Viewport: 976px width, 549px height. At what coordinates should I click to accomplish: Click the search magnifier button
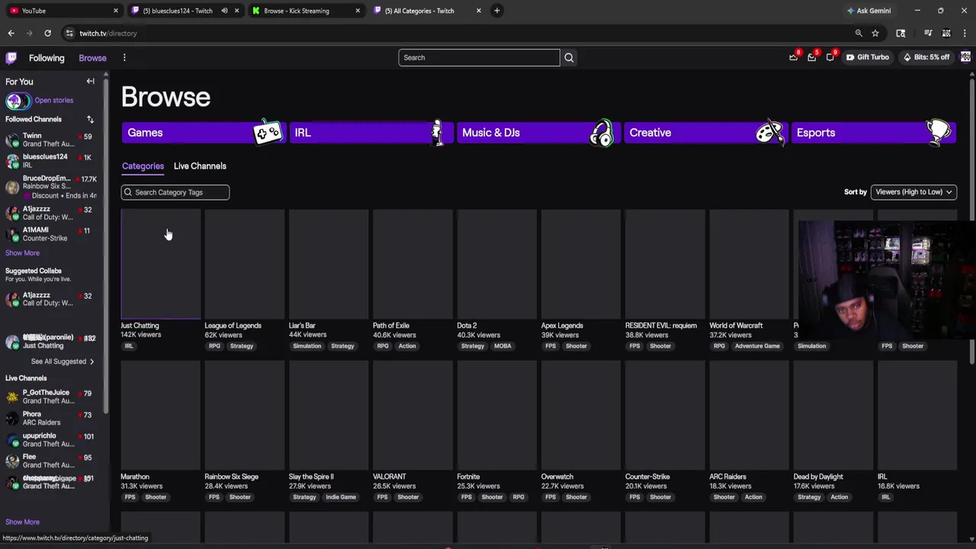tap(569, 57)
